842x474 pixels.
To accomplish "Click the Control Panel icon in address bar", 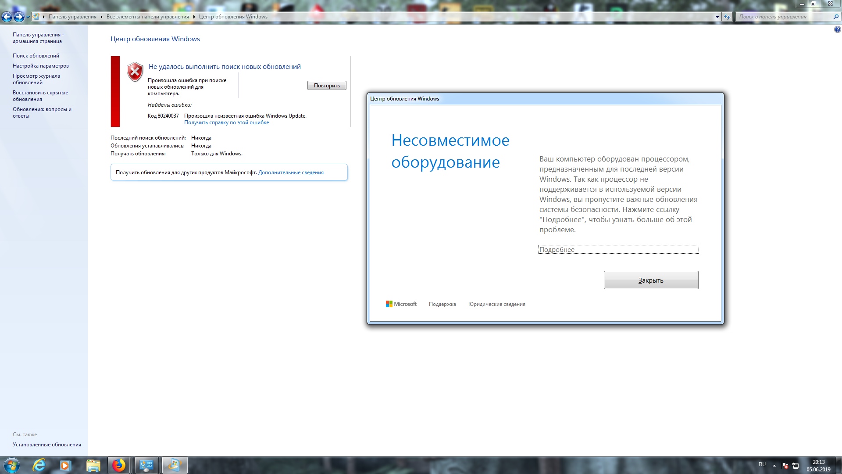I will (36, 17).
